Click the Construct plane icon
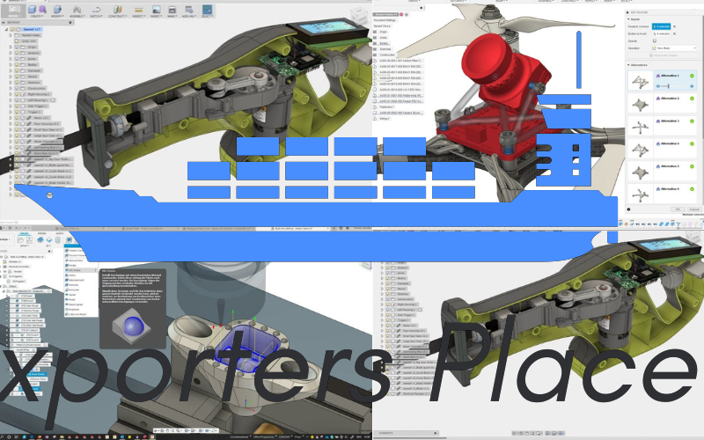This screenshot has height=440, width=704. pos(118,9)
